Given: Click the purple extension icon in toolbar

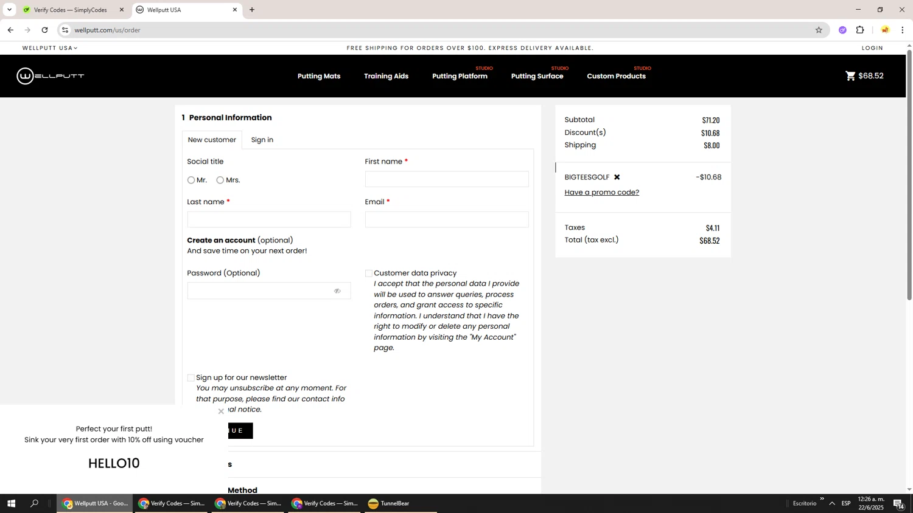Looking at the screenshot, I should pos(842,30).
